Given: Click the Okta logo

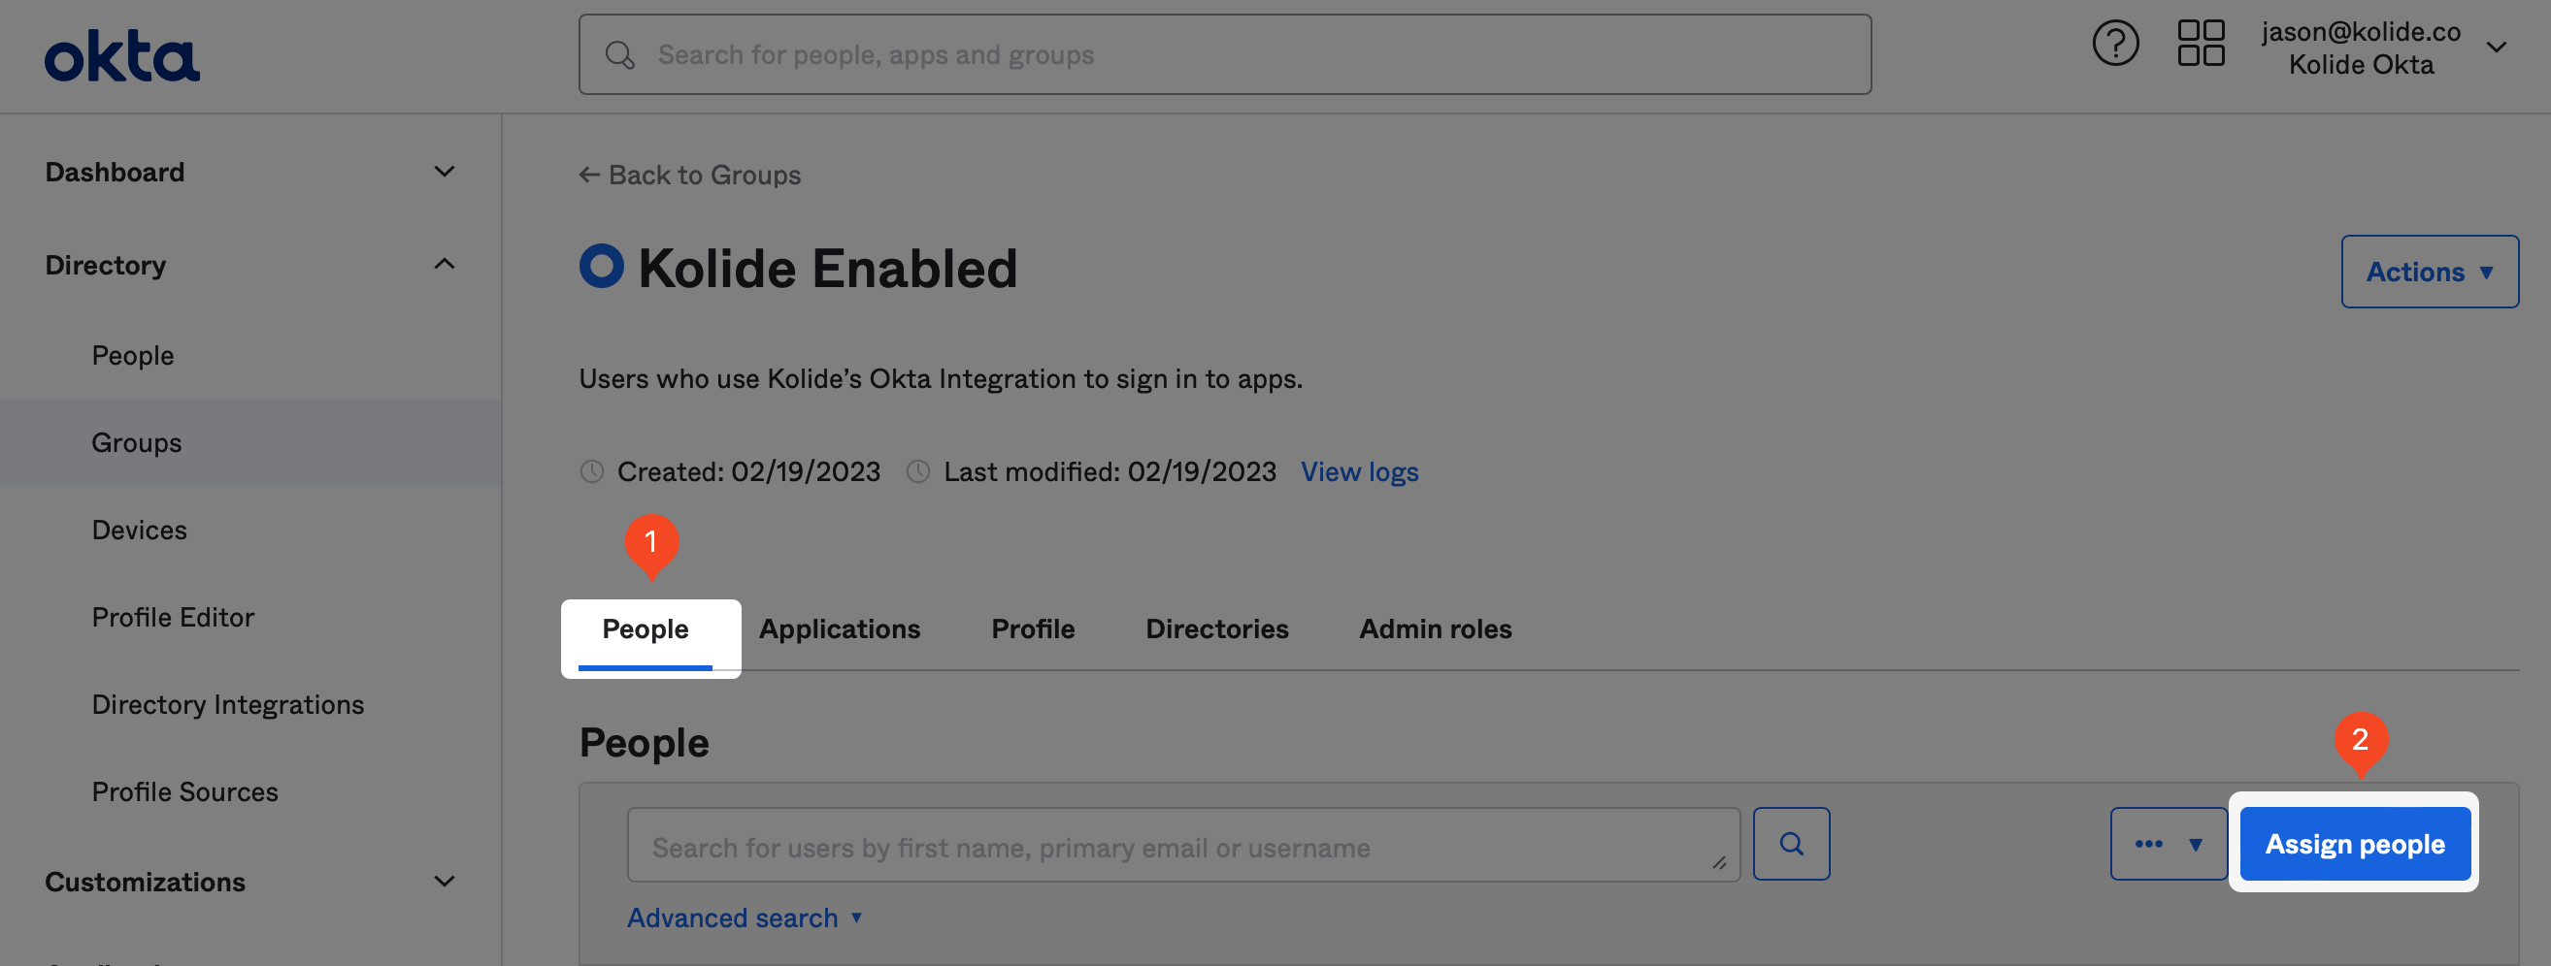Looking at the screenshot, I should tap(121, 55).
